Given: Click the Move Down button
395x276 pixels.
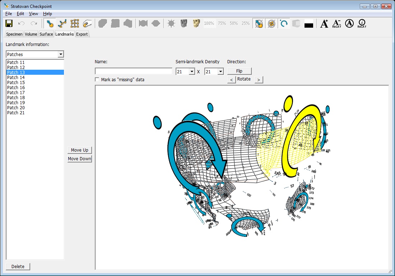Looking at the screenshot, I should 80,159.
